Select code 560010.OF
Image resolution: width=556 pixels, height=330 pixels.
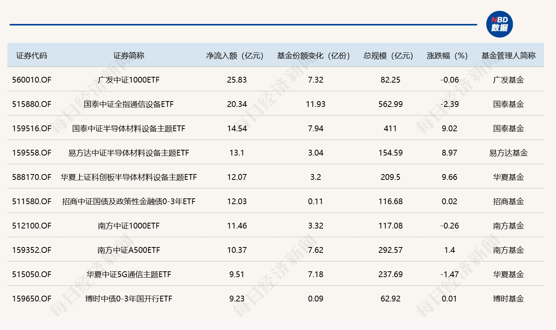32,80
